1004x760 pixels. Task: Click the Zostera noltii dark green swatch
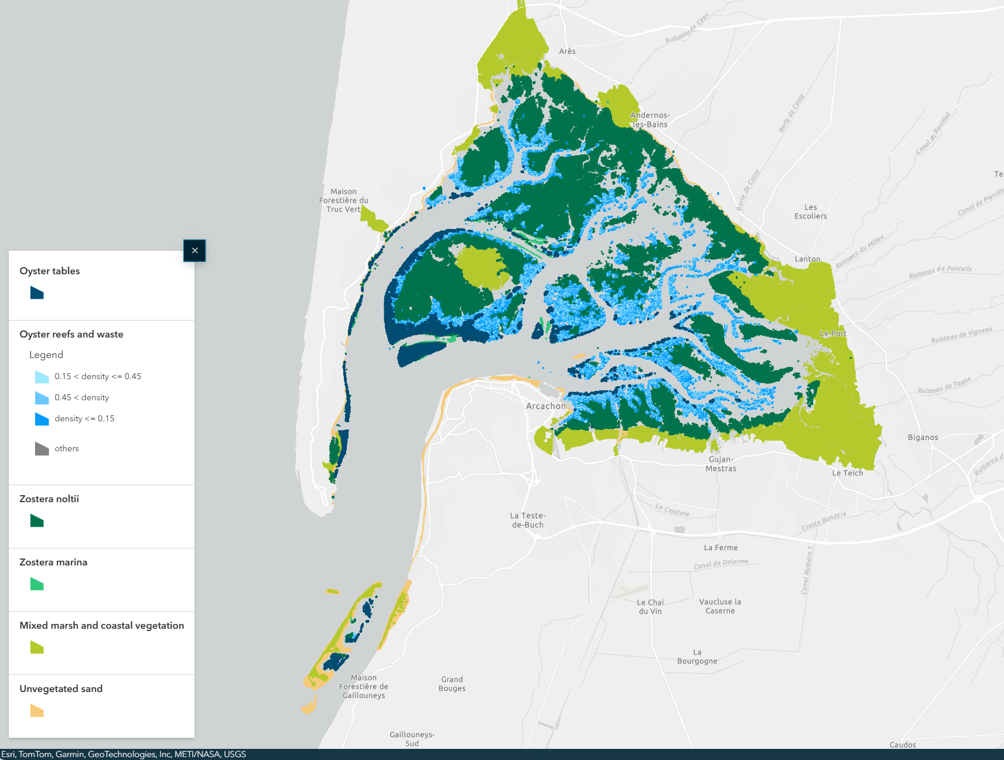[x=37, y=520]
